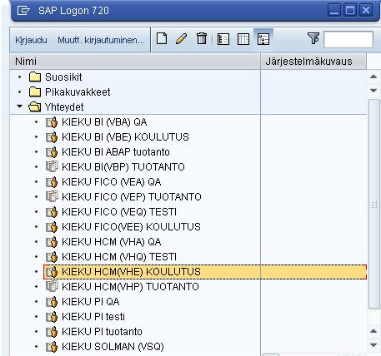The height and width of the screenshot is (356, 381).
Task: Click connection icon of KIEKU FICO (VEA) QA
Action: click(x=52, y=182)
